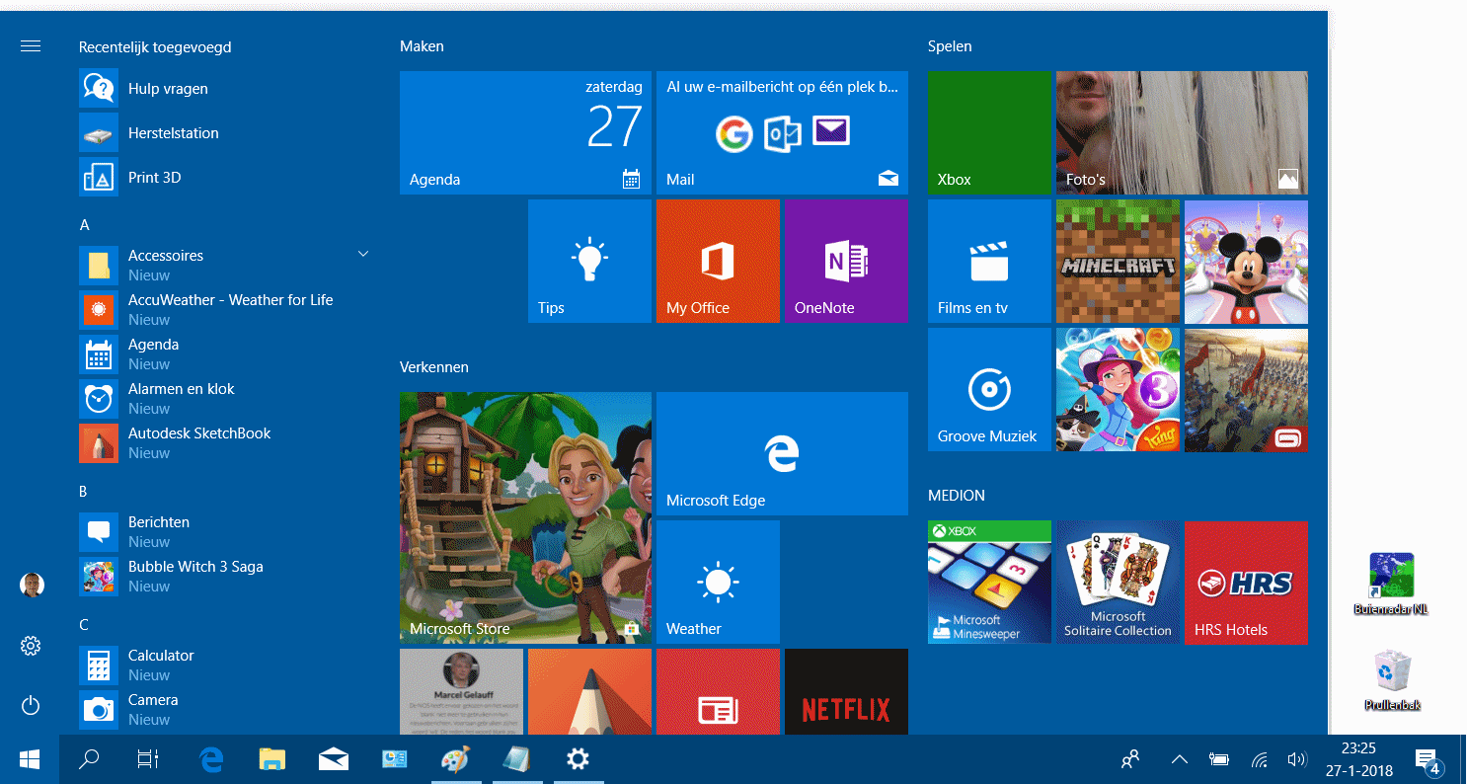Image resolution: width=1467 pixels, height=784 pixels.
Task: Open the Settings gear taskbar icon
Action: tap(578, 759)
